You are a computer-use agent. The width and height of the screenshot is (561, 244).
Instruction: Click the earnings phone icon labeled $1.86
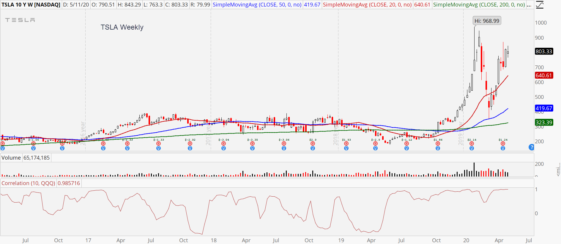pyautogui.click(x=438, y=144)
